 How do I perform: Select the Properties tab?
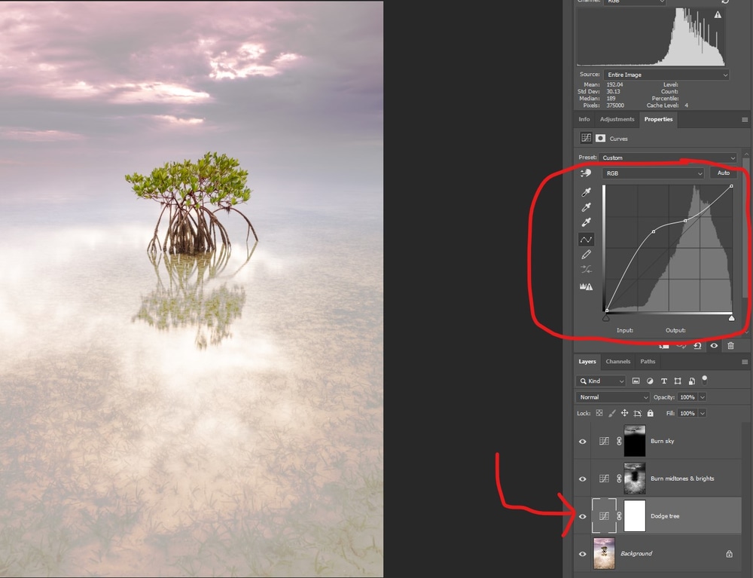658,119
